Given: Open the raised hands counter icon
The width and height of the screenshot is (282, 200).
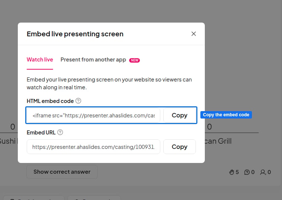Looking at the screenshot, I should 232,172.
